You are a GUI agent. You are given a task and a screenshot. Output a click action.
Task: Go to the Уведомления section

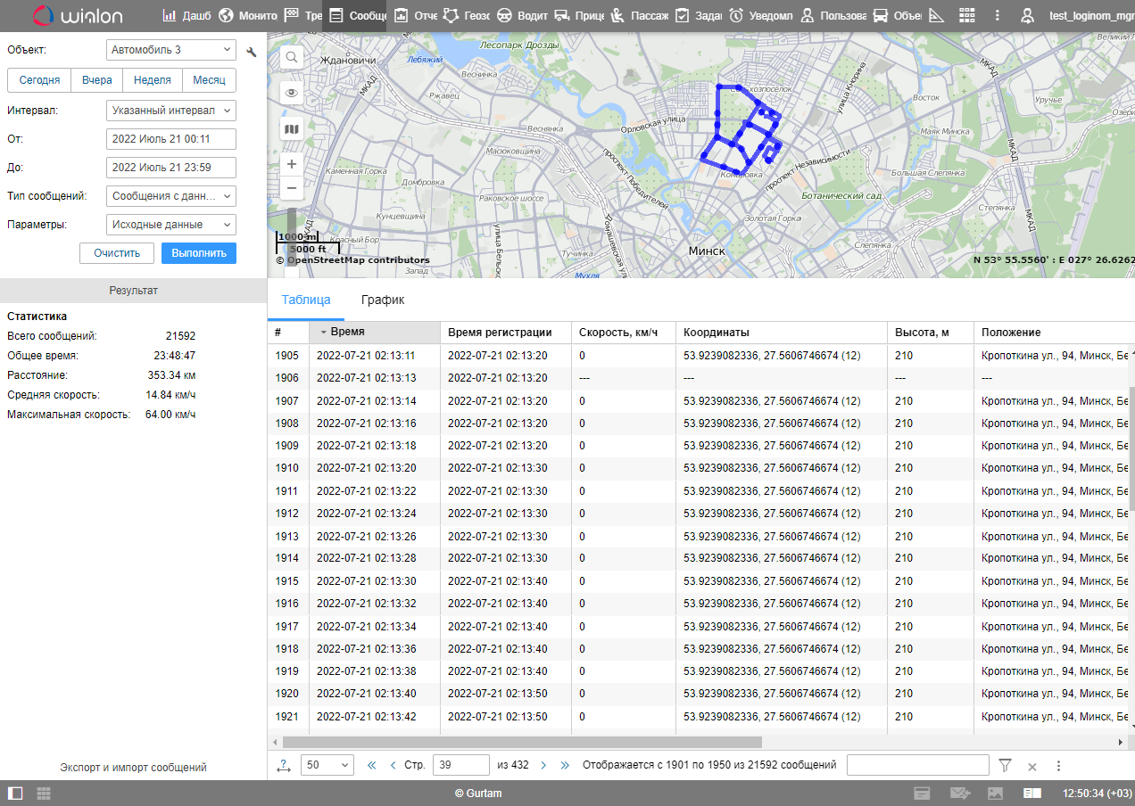click(761, 15)
